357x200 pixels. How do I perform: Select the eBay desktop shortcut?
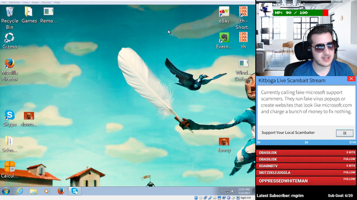pyautogui.click(x=224, y=15)
